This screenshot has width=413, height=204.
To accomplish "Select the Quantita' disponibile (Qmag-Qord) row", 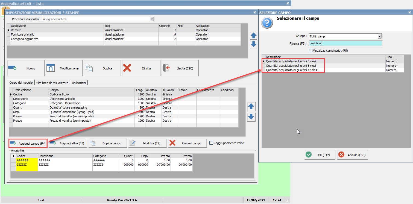I will tap(124, 112).
